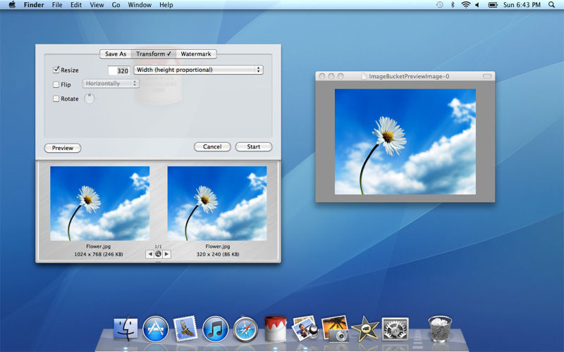Image resolution: width=564 pixels, height=352 pixels.
Task: Open the Horizontally flip direction dropdown
Action: pyautogui.click(x=111, y=83)
